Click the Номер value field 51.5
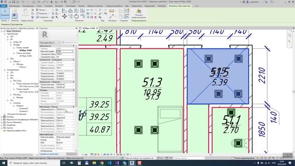Image resolution: width=295 pixels, height=166 pixels. coord(65,140)
